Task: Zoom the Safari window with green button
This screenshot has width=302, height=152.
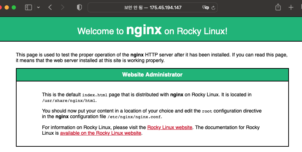Action: (14, 7)
